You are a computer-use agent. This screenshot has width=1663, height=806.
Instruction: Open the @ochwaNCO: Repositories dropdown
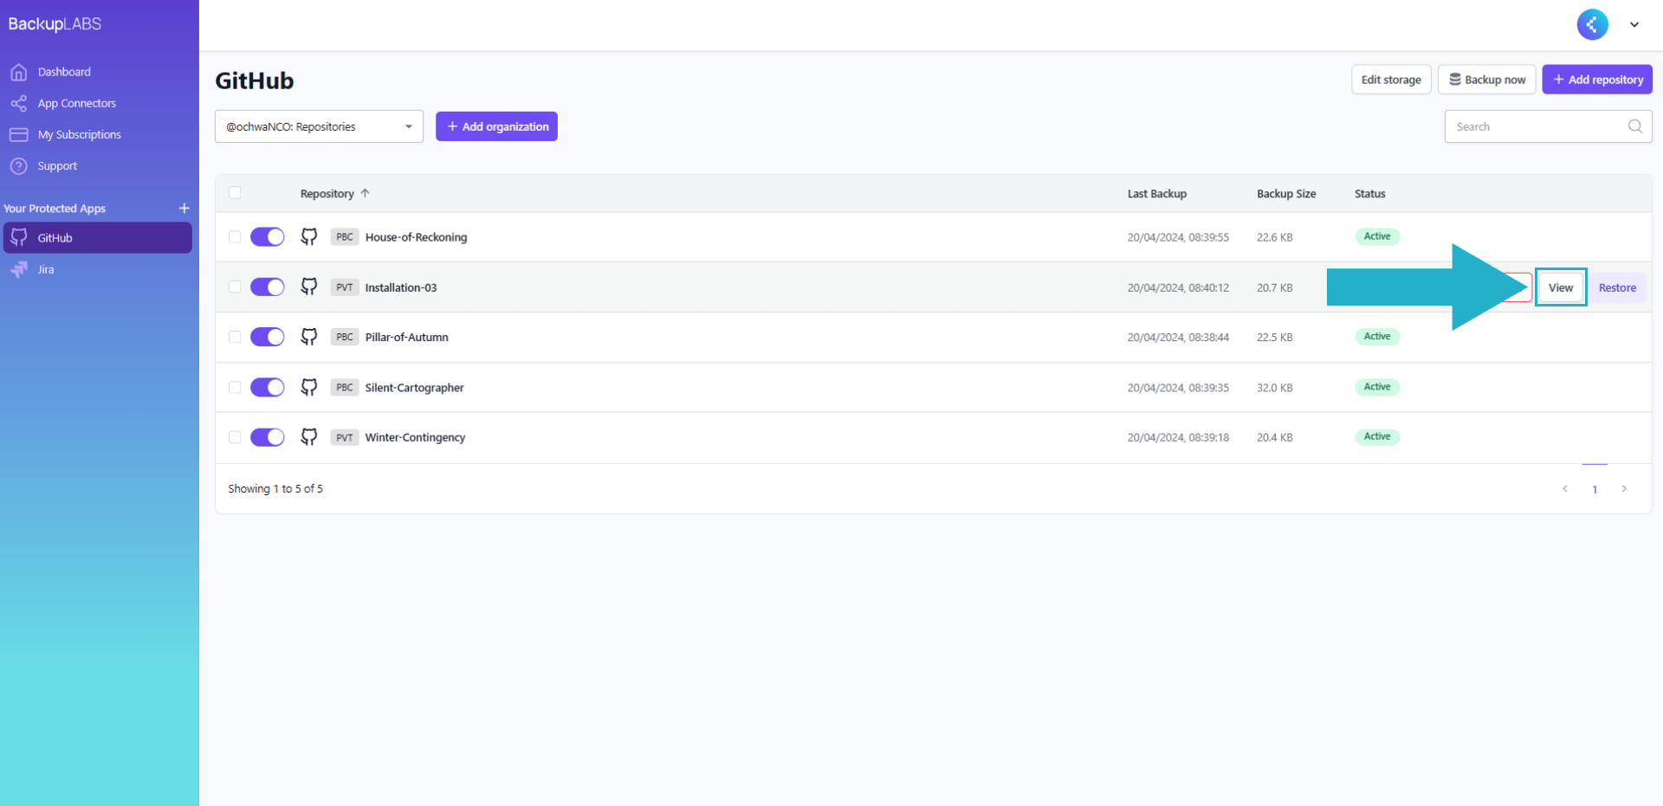point(319,126)
